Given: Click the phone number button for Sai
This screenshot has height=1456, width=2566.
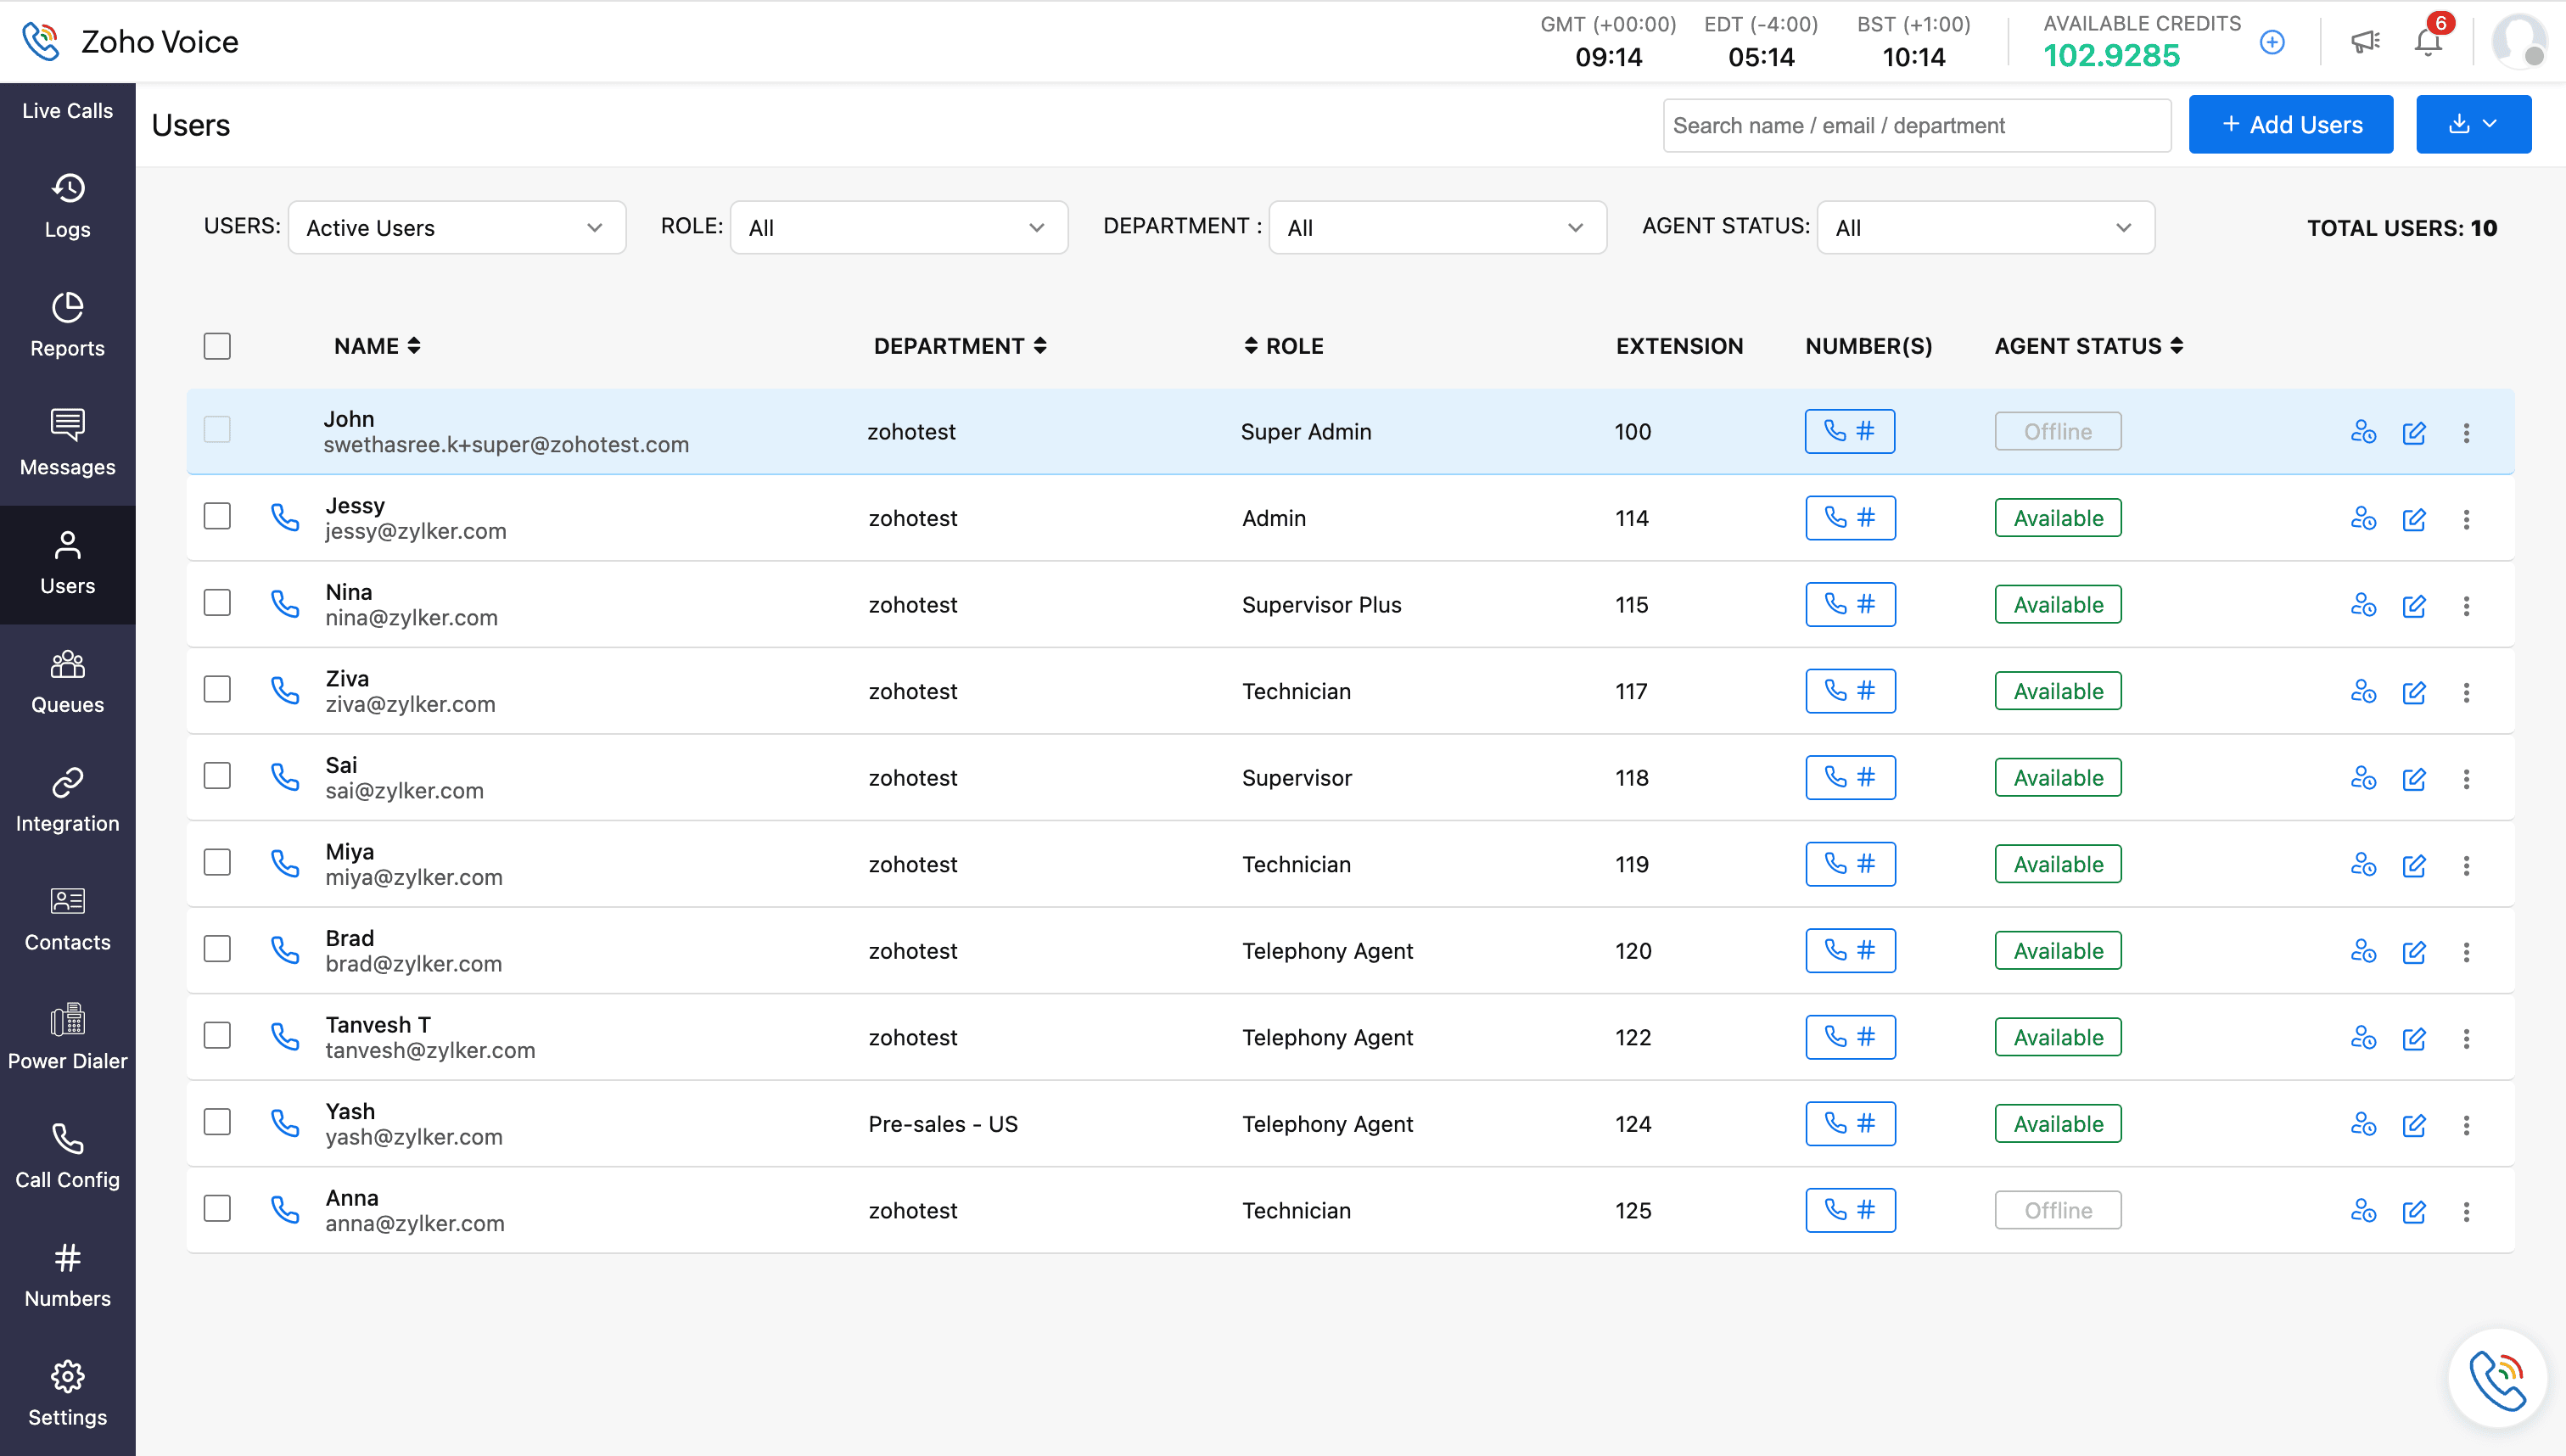Looking at the screenshot, I should click(x=1850, y=778).
